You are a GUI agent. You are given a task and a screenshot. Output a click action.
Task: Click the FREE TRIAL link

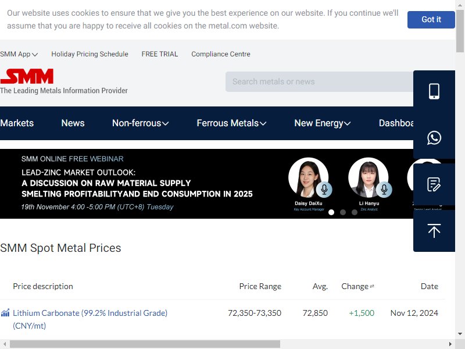tap(159, 54)
